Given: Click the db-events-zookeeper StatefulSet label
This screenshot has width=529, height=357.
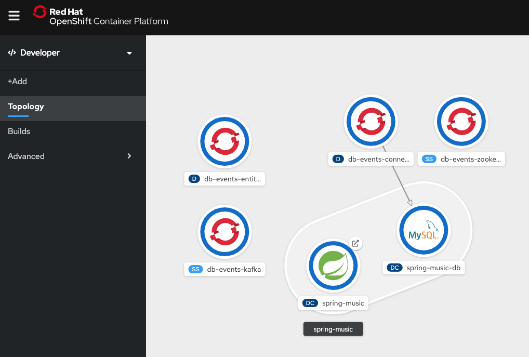Looking at the screenshot, I should coord(461,159).
